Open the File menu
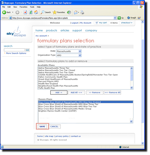The width and height of the screenshot is (150, 155). click(x=4, y=7)
